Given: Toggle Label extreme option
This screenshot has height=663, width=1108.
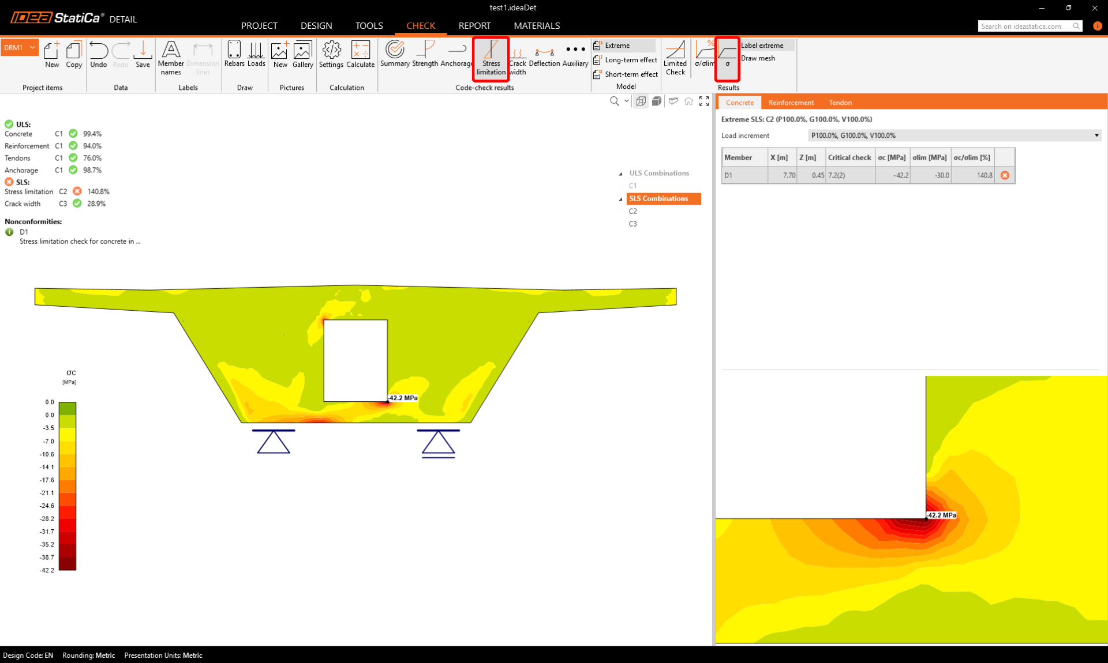Looking at the screenshot, I should pyautogui.click(x=762, y=46).
